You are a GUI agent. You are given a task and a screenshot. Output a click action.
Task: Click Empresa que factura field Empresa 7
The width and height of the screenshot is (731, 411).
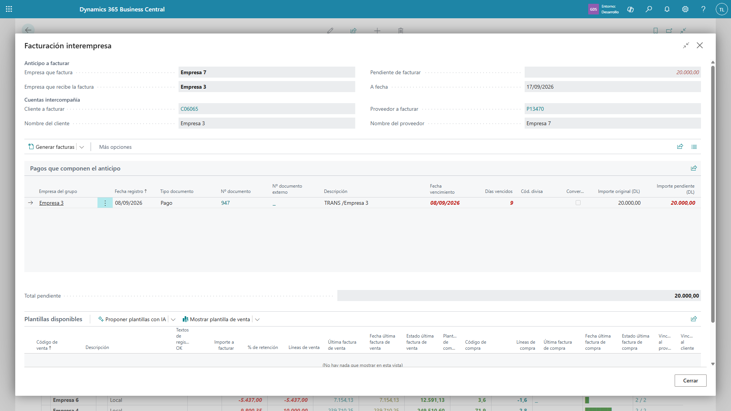(267, 72)
